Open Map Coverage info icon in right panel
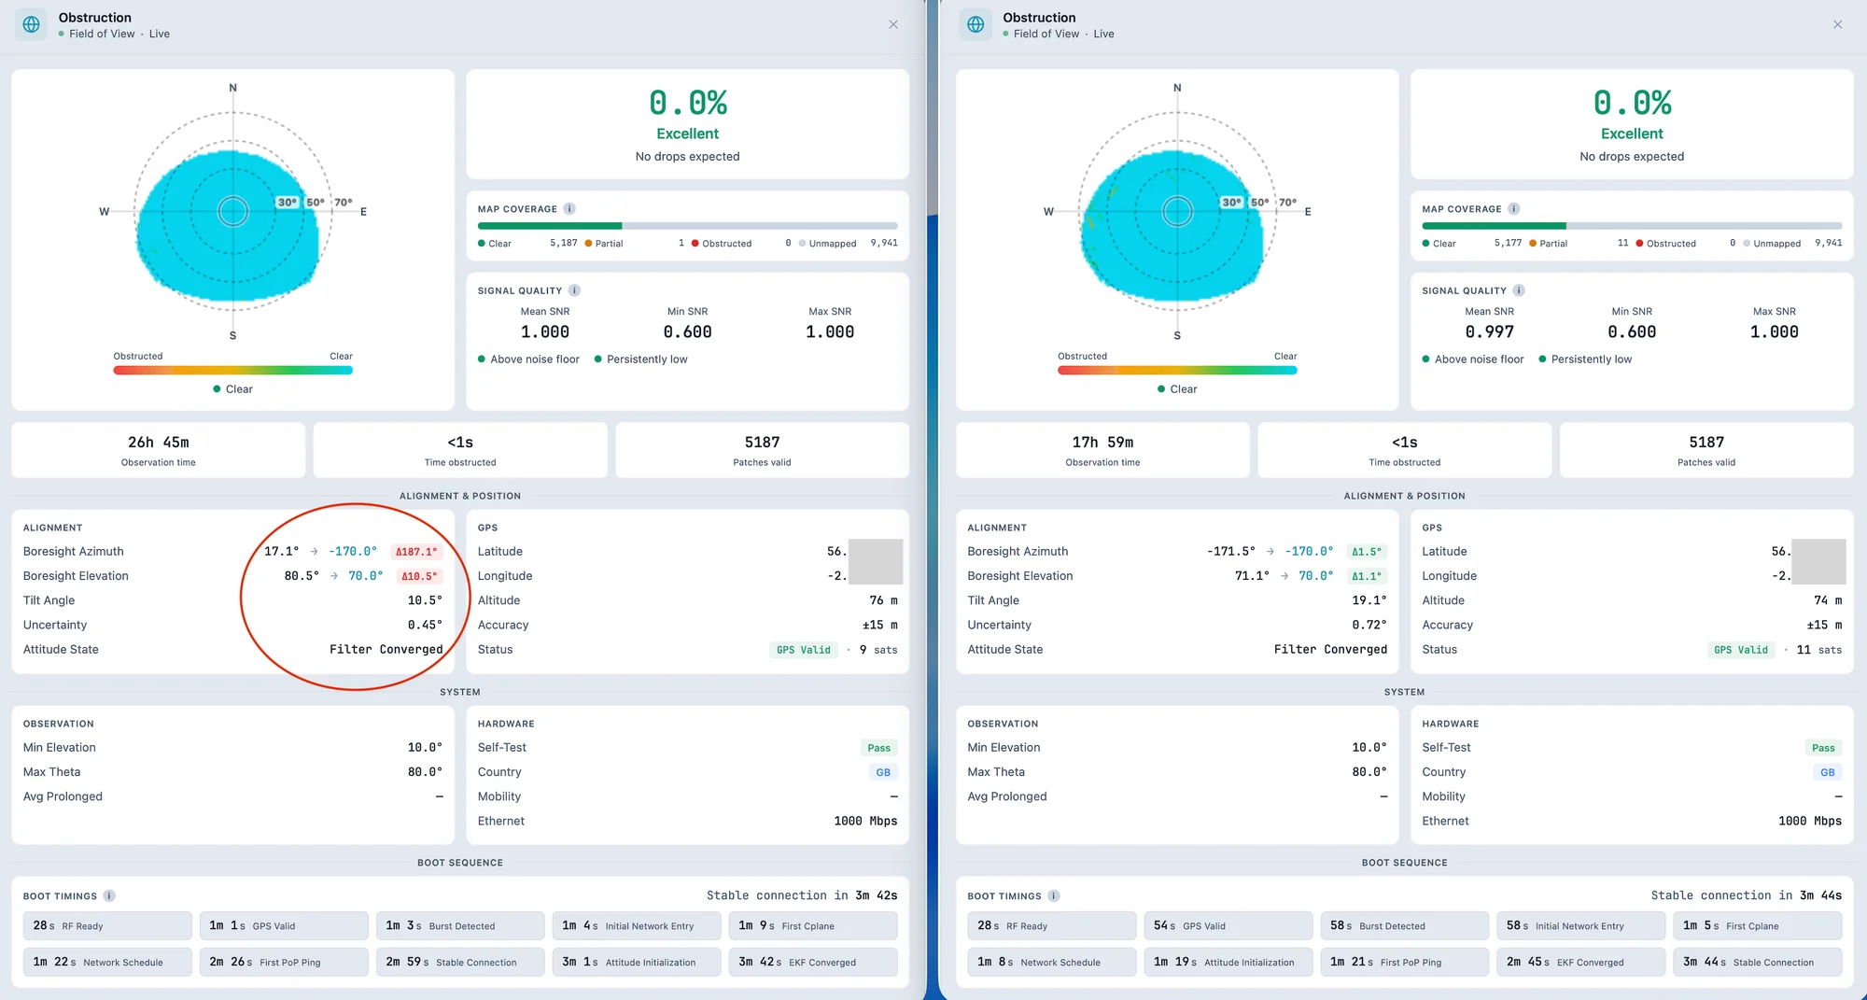 coord(1514,209)
